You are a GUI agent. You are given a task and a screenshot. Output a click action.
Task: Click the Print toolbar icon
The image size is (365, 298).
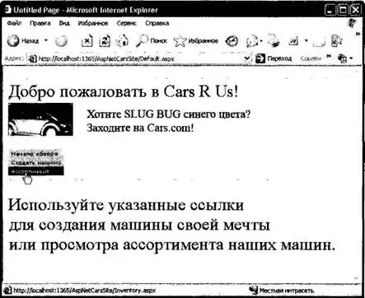click(x=274, y=41)
